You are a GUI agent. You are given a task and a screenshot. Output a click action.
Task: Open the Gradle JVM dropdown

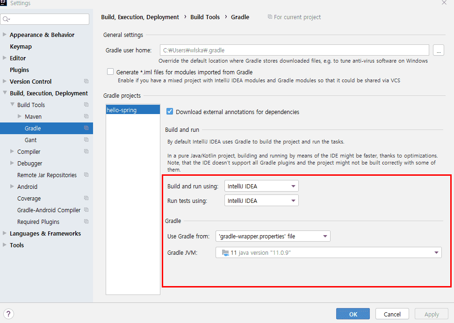click(x=329, y=252)
